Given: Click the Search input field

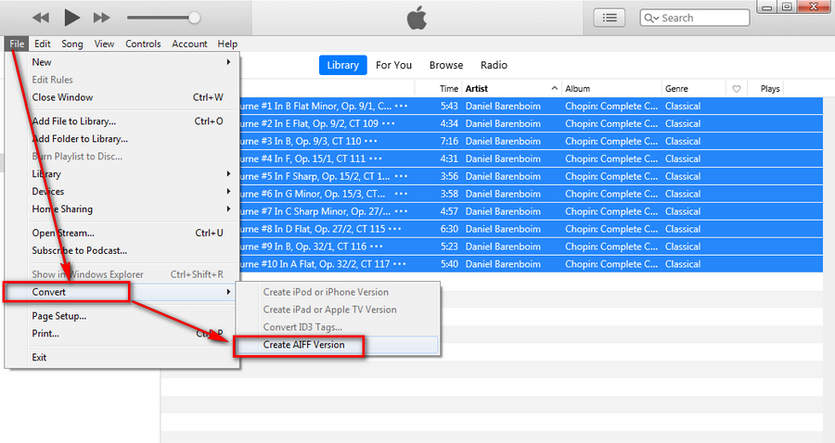Looking at the screenshot, I should pos(694,18).
